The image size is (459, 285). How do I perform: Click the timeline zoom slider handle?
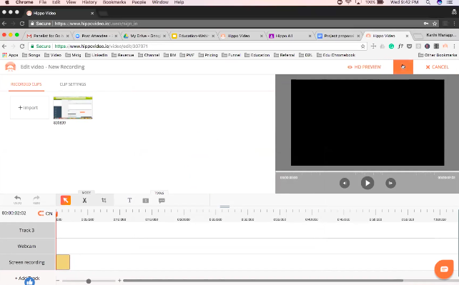tap(89, 281)
